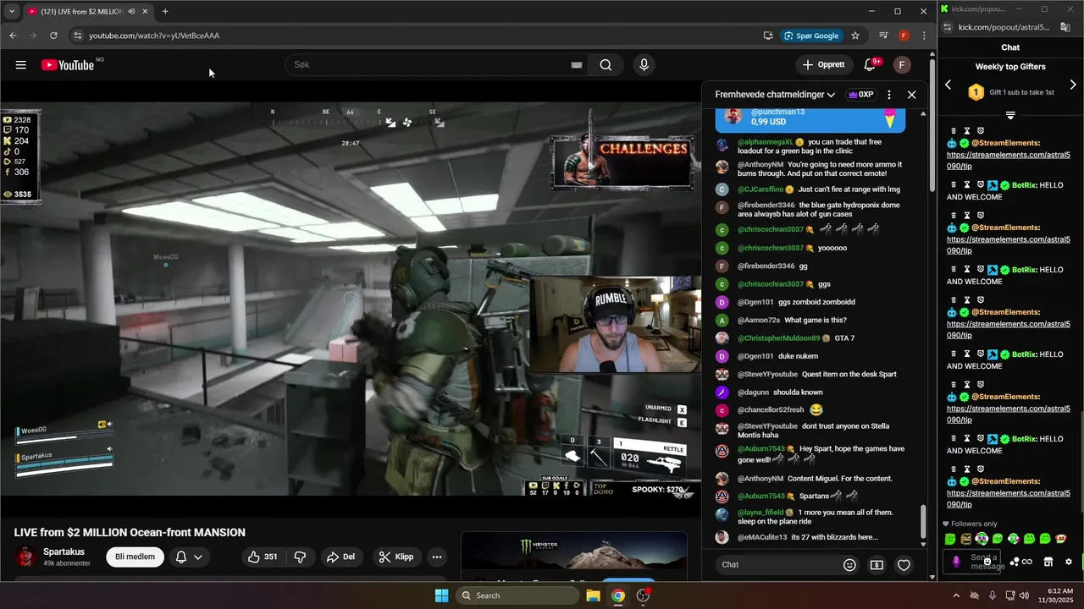Show hidden Windows tray icons
Viewport: 1084px width, 609px height.
click(x=956, y=595)
